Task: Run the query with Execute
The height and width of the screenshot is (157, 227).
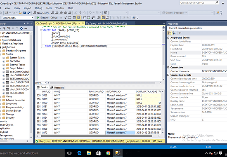Action: pos(43,18)
